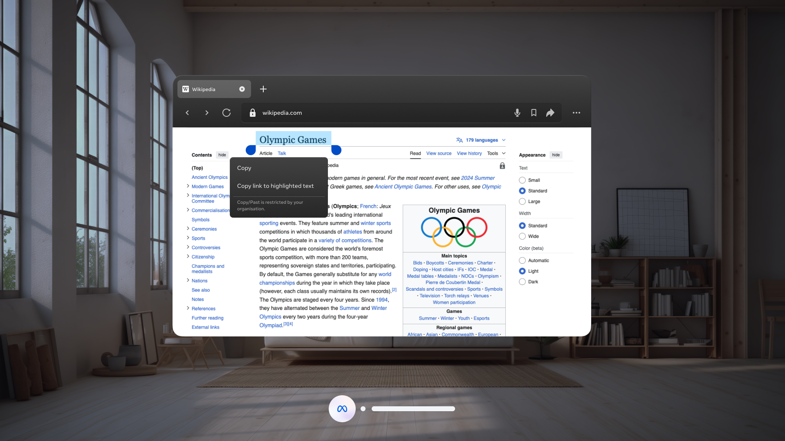The height and width of the screenshot is (441, 785).
Task: Reload the page with refresh icon
Action: click(227, 113)
